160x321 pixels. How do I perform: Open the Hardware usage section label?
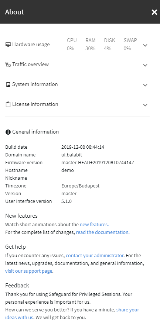31,44
